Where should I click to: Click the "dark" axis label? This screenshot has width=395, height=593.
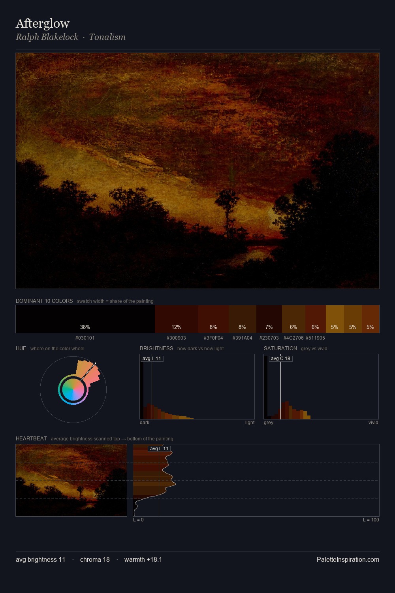click(145, 423)
